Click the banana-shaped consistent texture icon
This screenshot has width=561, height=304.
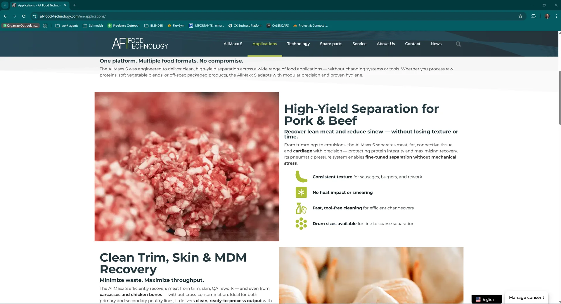pyautogui.click(x=301, y=177)
